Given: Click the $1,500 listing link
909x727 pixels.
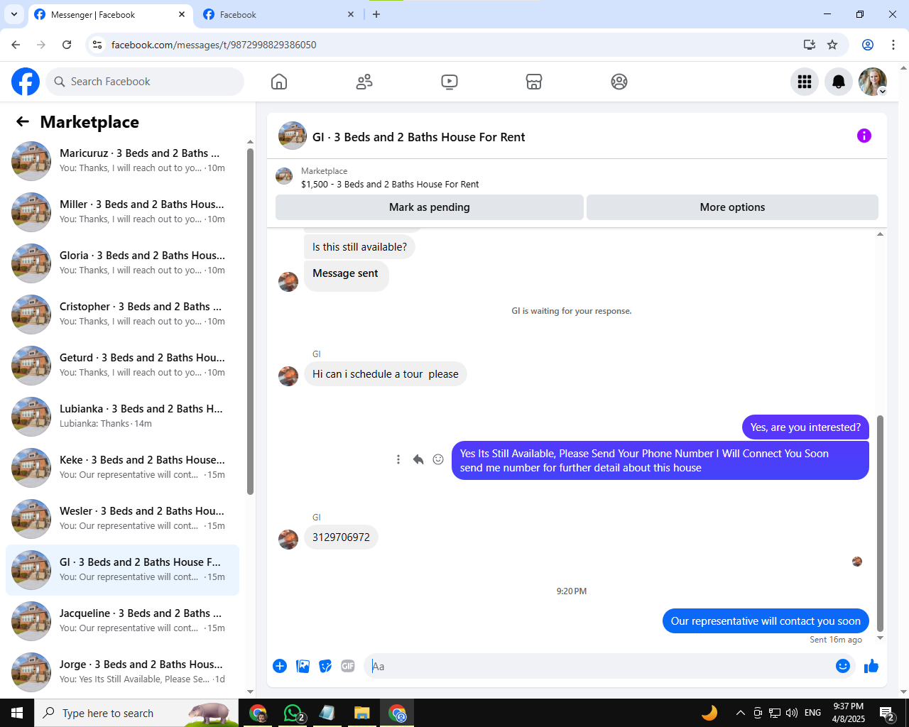Looking at the screenshot, I should [390, 184].
